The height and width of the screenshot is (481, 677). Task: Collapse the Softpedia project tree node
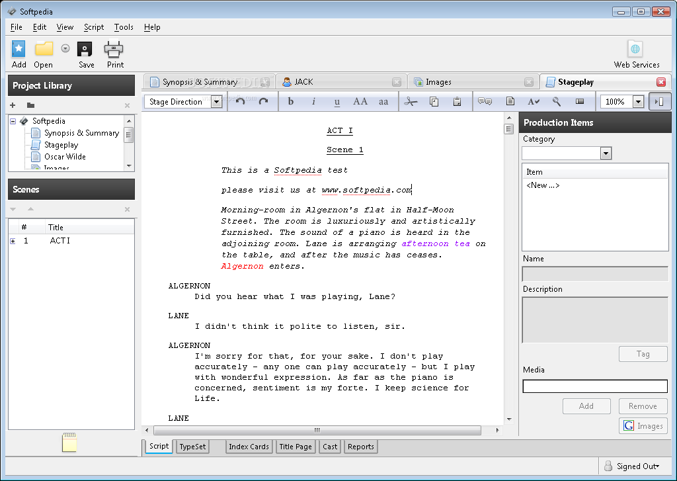click(13, 121)
